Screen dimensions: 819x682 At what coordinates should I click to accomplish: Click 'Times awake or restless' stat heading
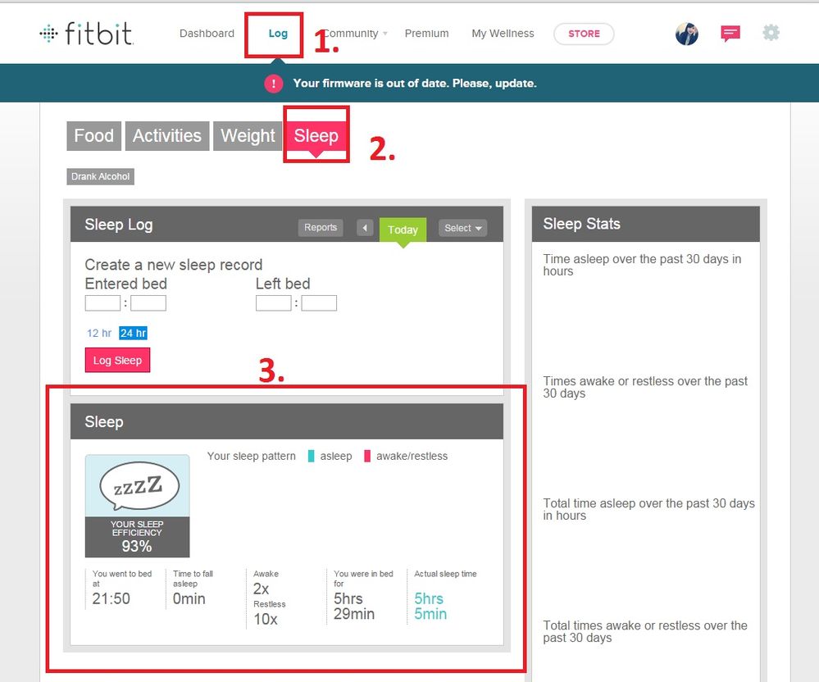[x=645, y=387]
